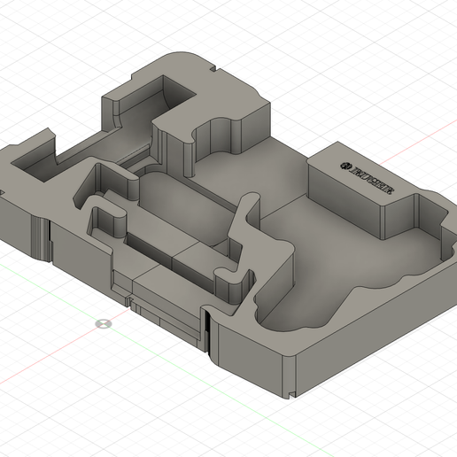Click the small notch at the bottom front corner
Screen dimensions: 457x457
click(291, 394)
